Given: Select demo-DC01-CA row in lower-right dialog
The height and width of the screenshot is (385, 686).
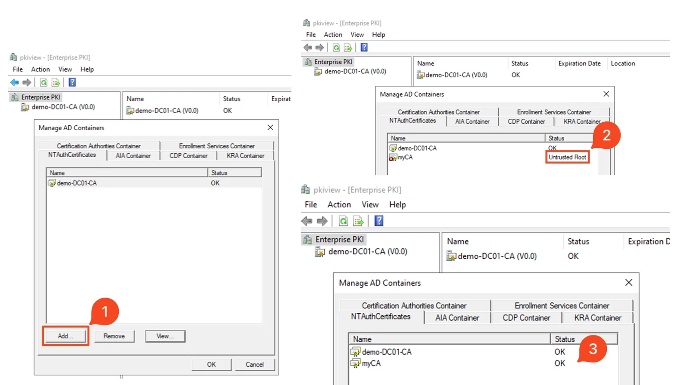Looking at the screenshot, I should [x=484, y=352].
